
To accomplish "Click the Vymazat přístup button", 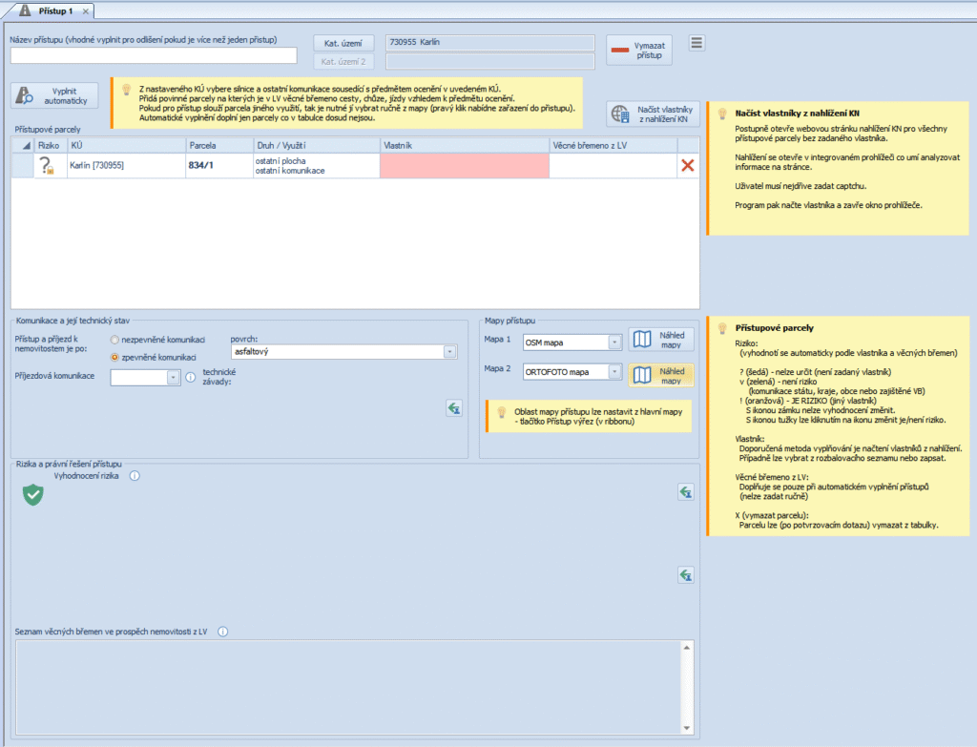I will pos(639,51).
